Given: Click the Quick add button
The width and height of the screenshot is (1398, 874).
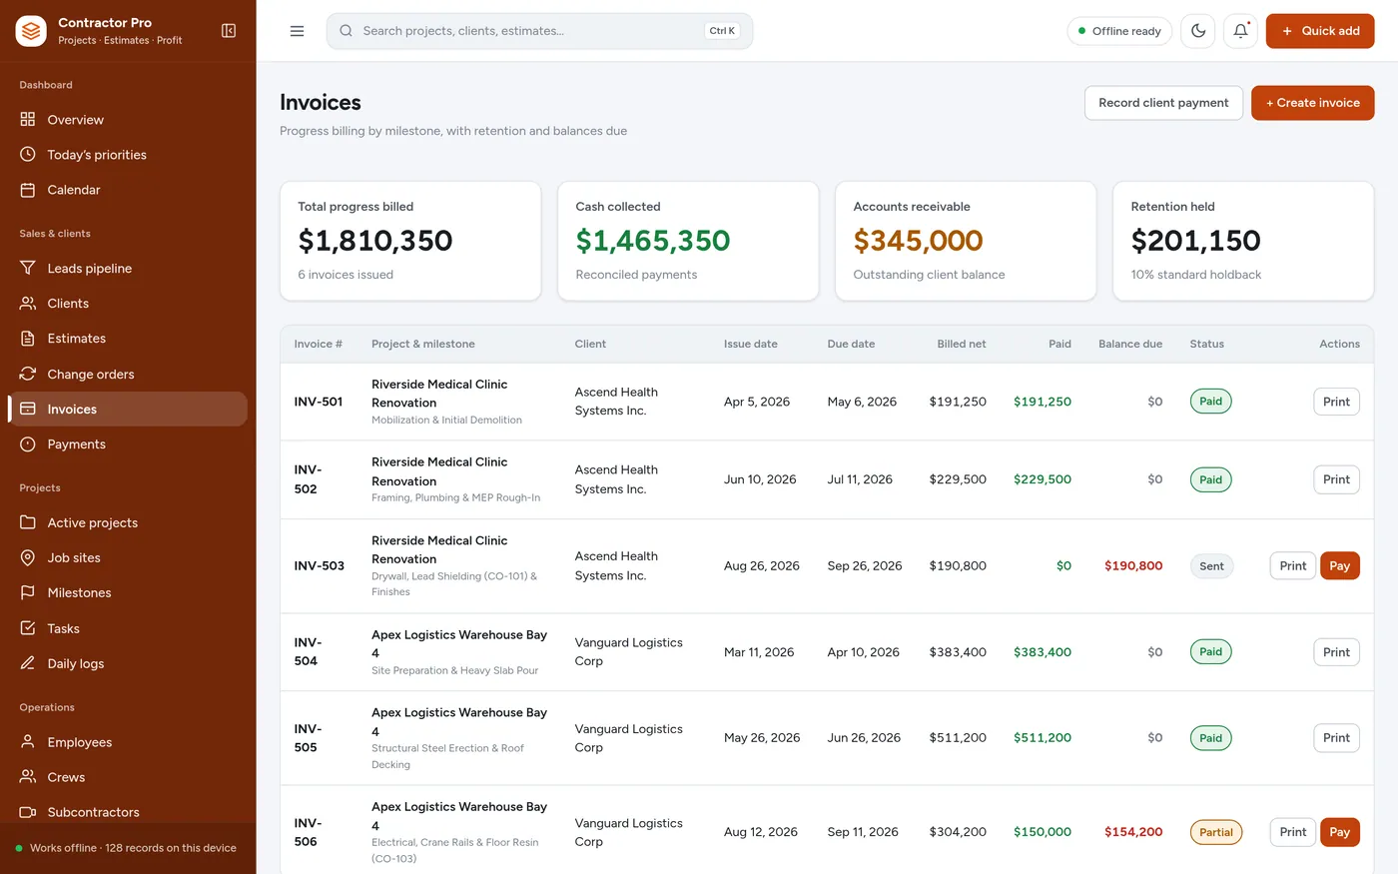Looking at the screenshot, I should tap(1320, 31).
